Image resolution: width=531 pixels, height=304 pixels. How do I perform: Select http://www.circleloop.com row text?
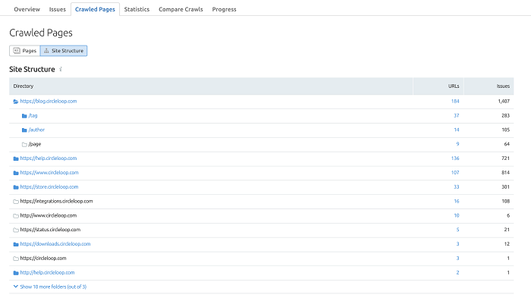click(x=49, y=215)
